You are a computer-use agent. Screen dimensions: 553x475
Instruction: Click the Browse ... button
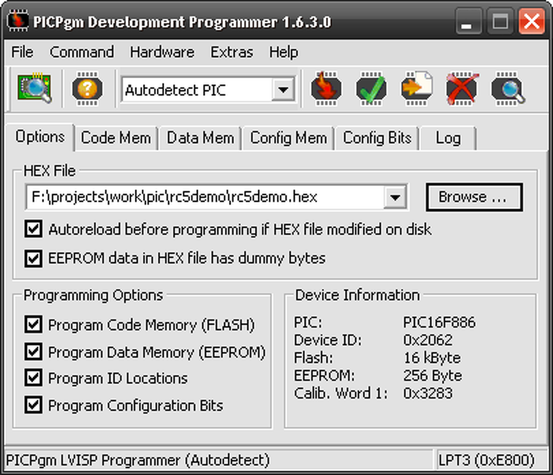pyautogui.click(x=474, y=198)
